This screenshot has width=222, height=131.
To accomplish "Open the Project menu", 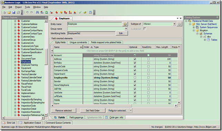I will click(x=18, y=7).
